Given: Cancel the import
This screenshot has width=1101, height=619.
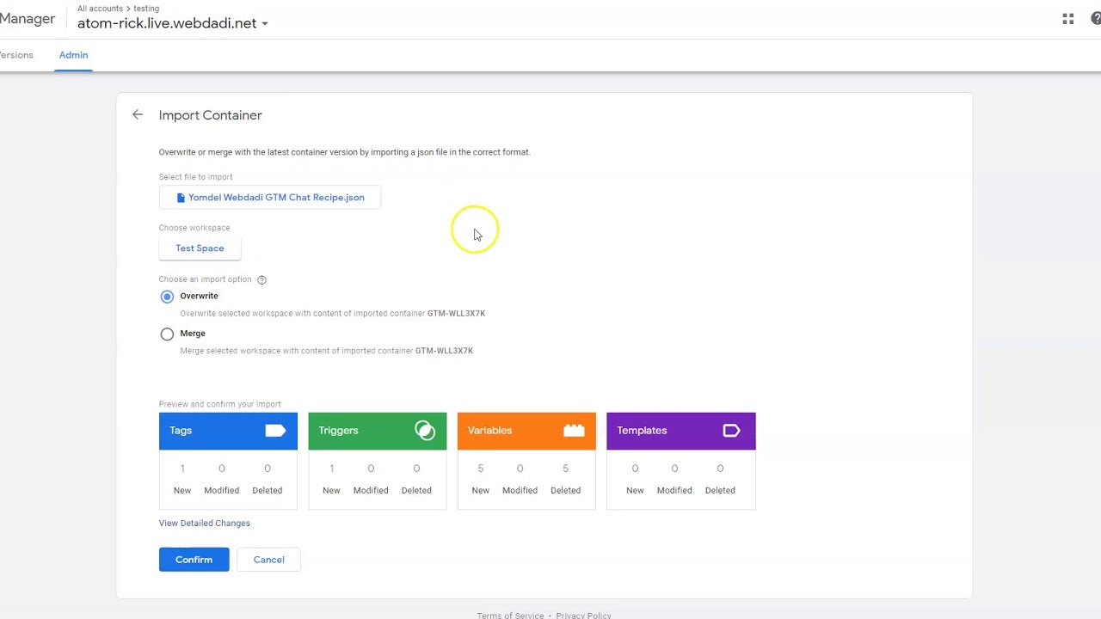Looking at the screenshot, I should pos(268,560).
